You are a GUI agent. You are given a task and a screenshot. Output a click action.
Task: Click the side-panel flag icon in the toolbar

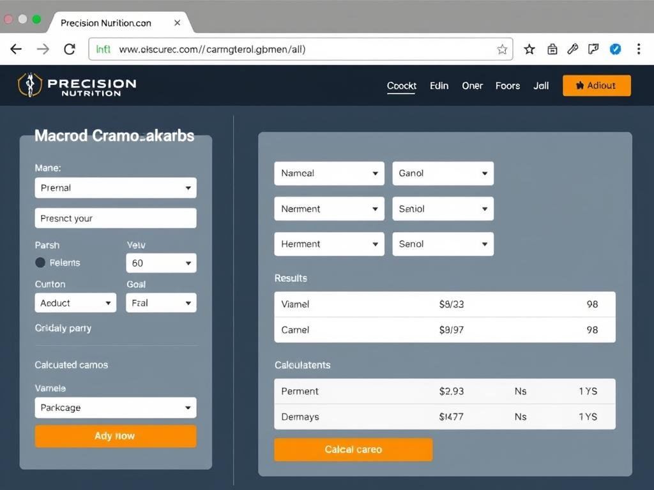point(593,48)
